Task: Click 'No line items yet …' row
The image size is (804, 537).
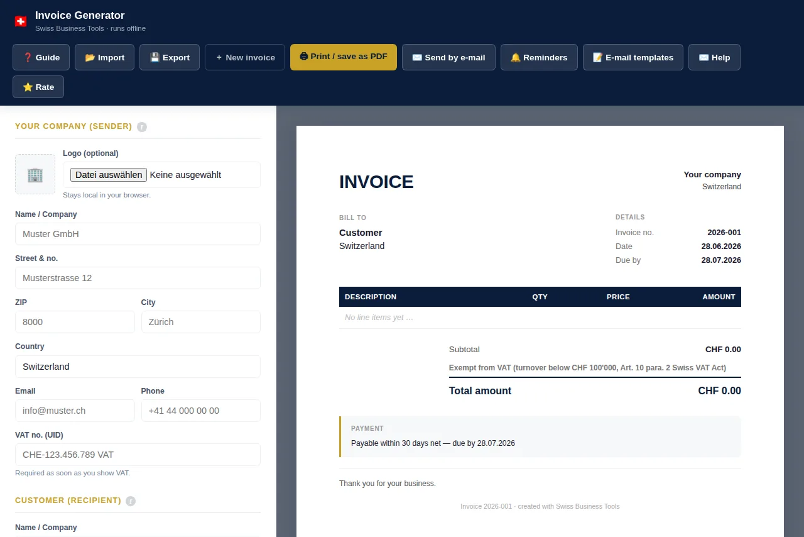Action: click(540, 318)
